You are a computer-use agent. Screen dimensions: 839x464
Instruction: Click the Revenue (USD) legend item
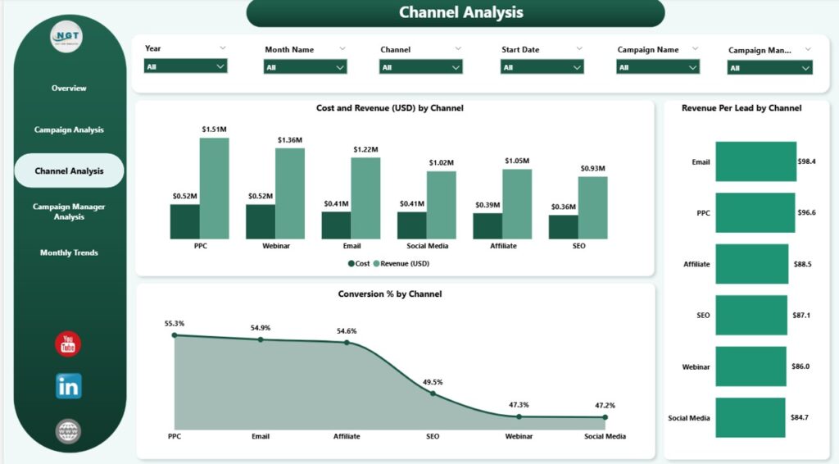point(401,263)
